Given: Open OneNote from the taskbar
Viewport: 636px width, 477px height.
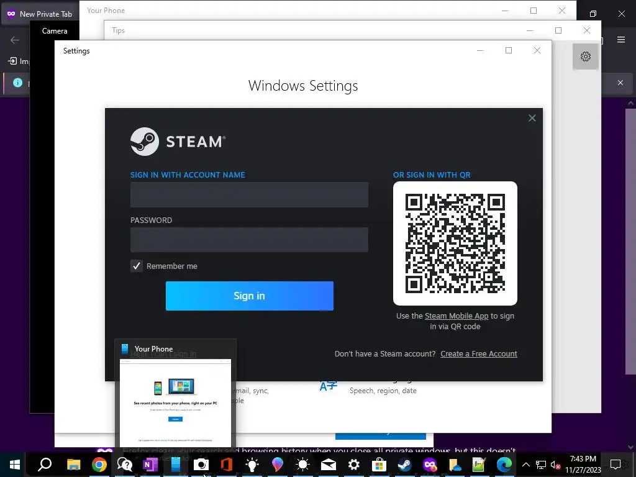Looking at the screenshot, I should pos(150,465).
